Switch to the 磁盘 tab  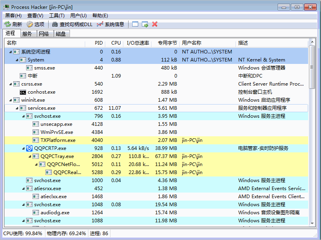coord(62,34)
